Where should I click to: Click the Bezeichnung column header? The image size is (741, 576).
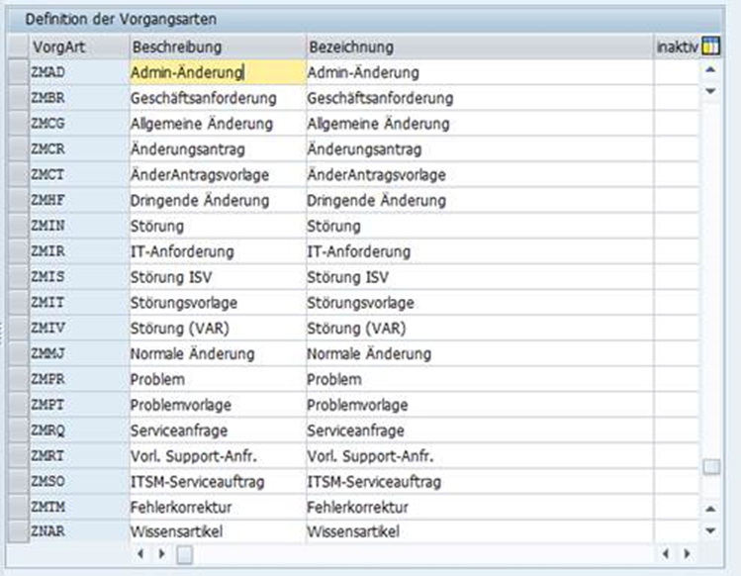(478, 47)
